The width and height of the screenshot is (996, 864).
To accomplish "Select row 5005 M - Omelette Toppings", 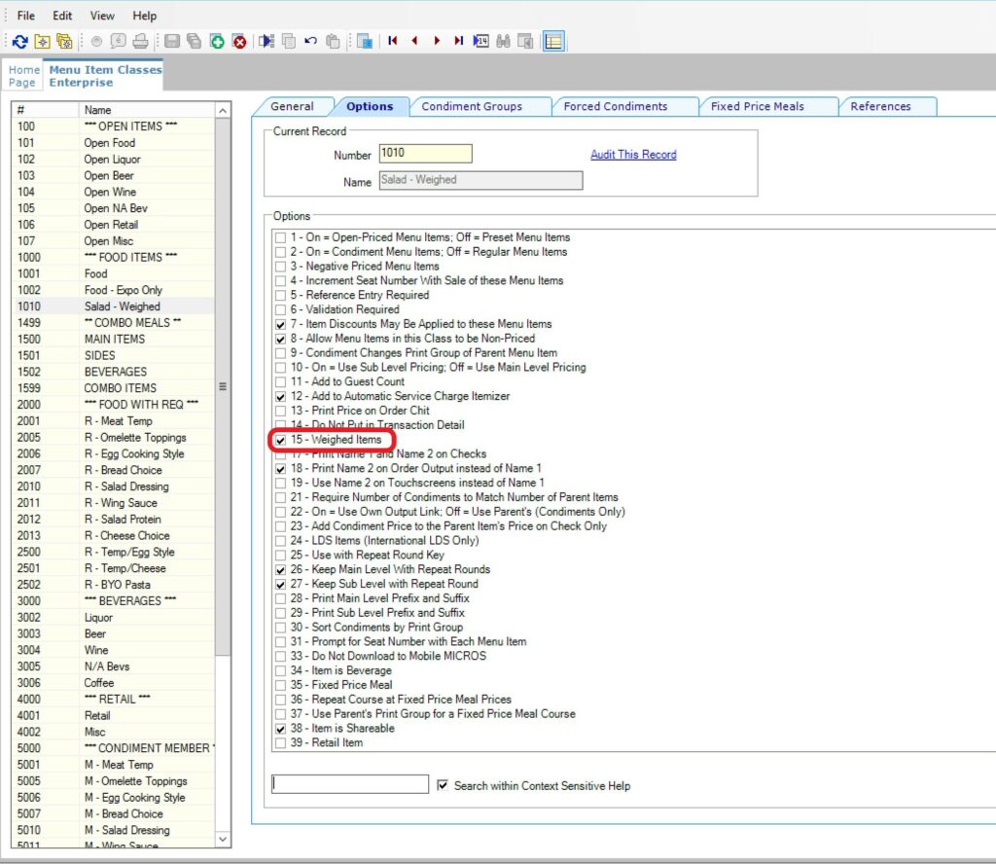I will pos(114,781).
